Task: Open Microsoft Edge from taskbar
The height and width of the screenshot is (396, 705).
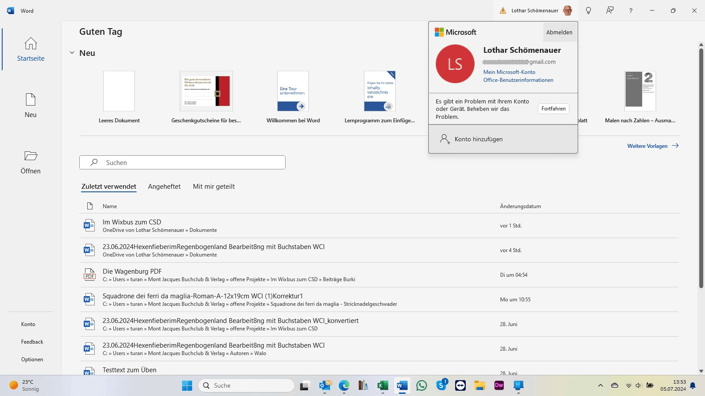Action: point(344,385)
